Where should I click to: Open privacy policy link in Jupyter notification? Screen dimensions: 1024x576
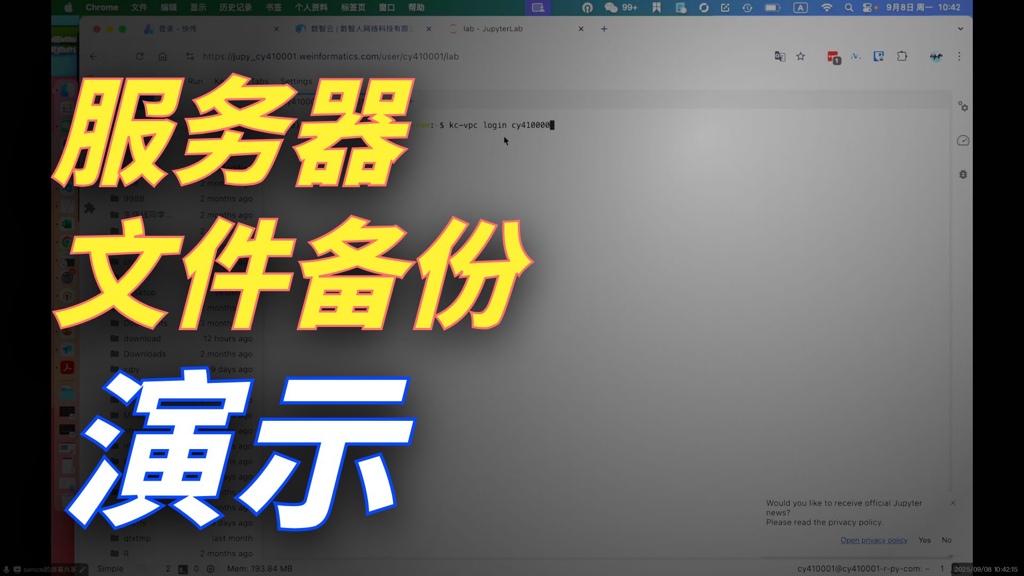(874, 540)
